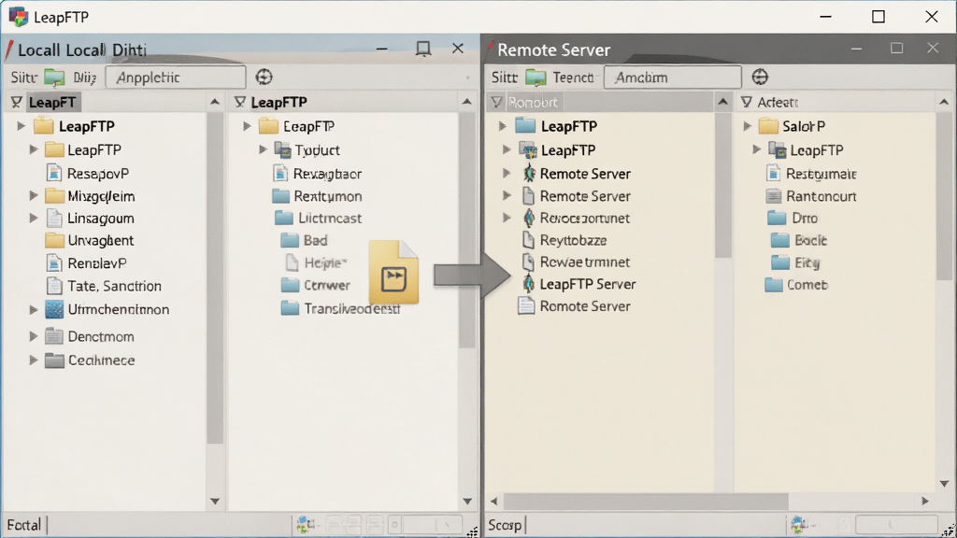Click the Romourt column header filter

tap(496, 102)
